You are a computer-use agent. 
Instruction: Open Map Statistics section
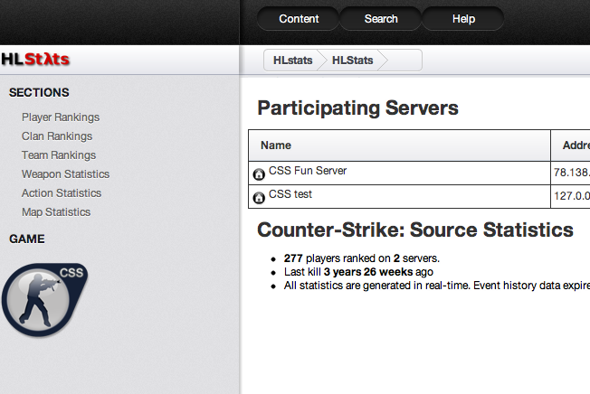[56, 211]
